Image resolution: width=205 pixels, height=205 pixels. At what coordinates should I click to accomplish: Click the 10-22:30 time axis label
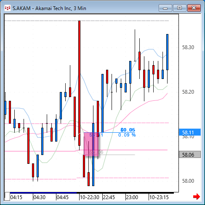[x=90, y=197]
